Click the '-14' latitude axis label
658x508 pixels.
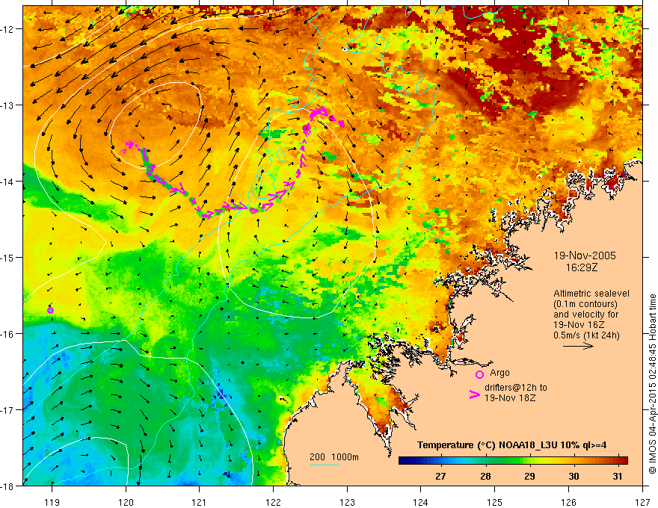[x=9, y=181]
